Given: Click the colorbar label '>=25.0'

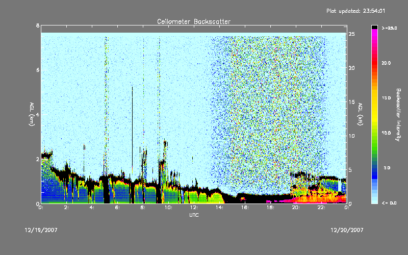Looking at the screenshot, I should (x=390, y=28).
